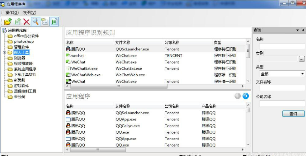
Task: Sort applications by 产品名称 column header
Action: pos(223,106)
